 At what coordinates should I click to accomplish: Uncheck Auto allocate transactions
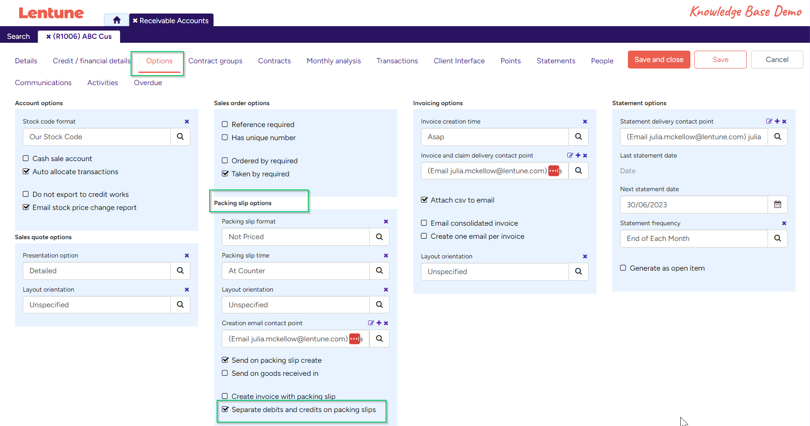pyautogui.click(x=26, y=172)
